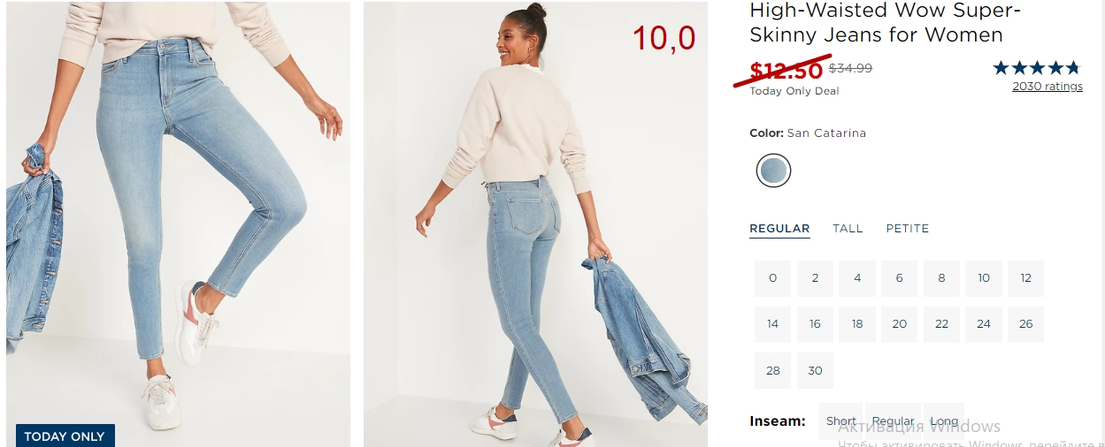Choose the Regular inseam option

pos(894,421)
